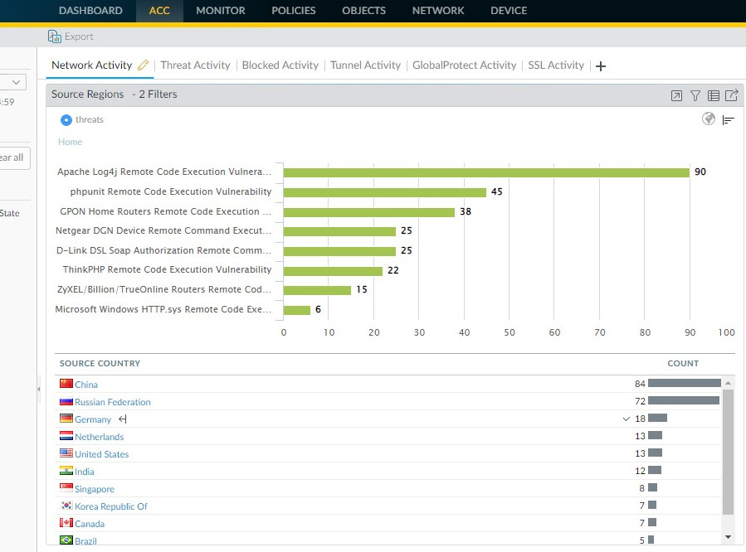Click the filter arrow icon next to Germany
Viewport: 746px width, 552px height.
click(123, 419)
